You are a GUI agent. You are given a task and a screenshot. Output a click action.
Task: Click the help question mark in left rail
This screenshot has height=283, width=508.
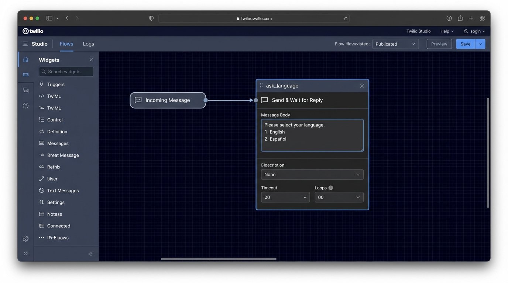pos(25,106)
